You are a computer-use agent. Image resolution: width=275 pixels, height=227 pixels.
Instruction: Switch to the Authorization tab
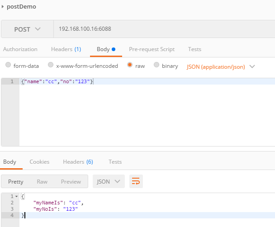(20, 49)
